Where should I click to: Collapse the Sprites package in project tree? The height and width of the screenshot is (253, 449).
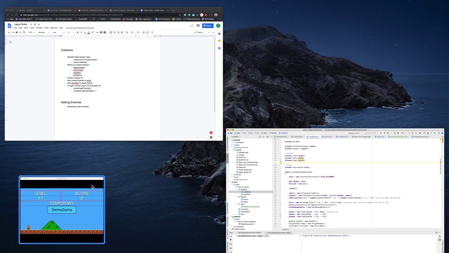(x=237, y=197)
